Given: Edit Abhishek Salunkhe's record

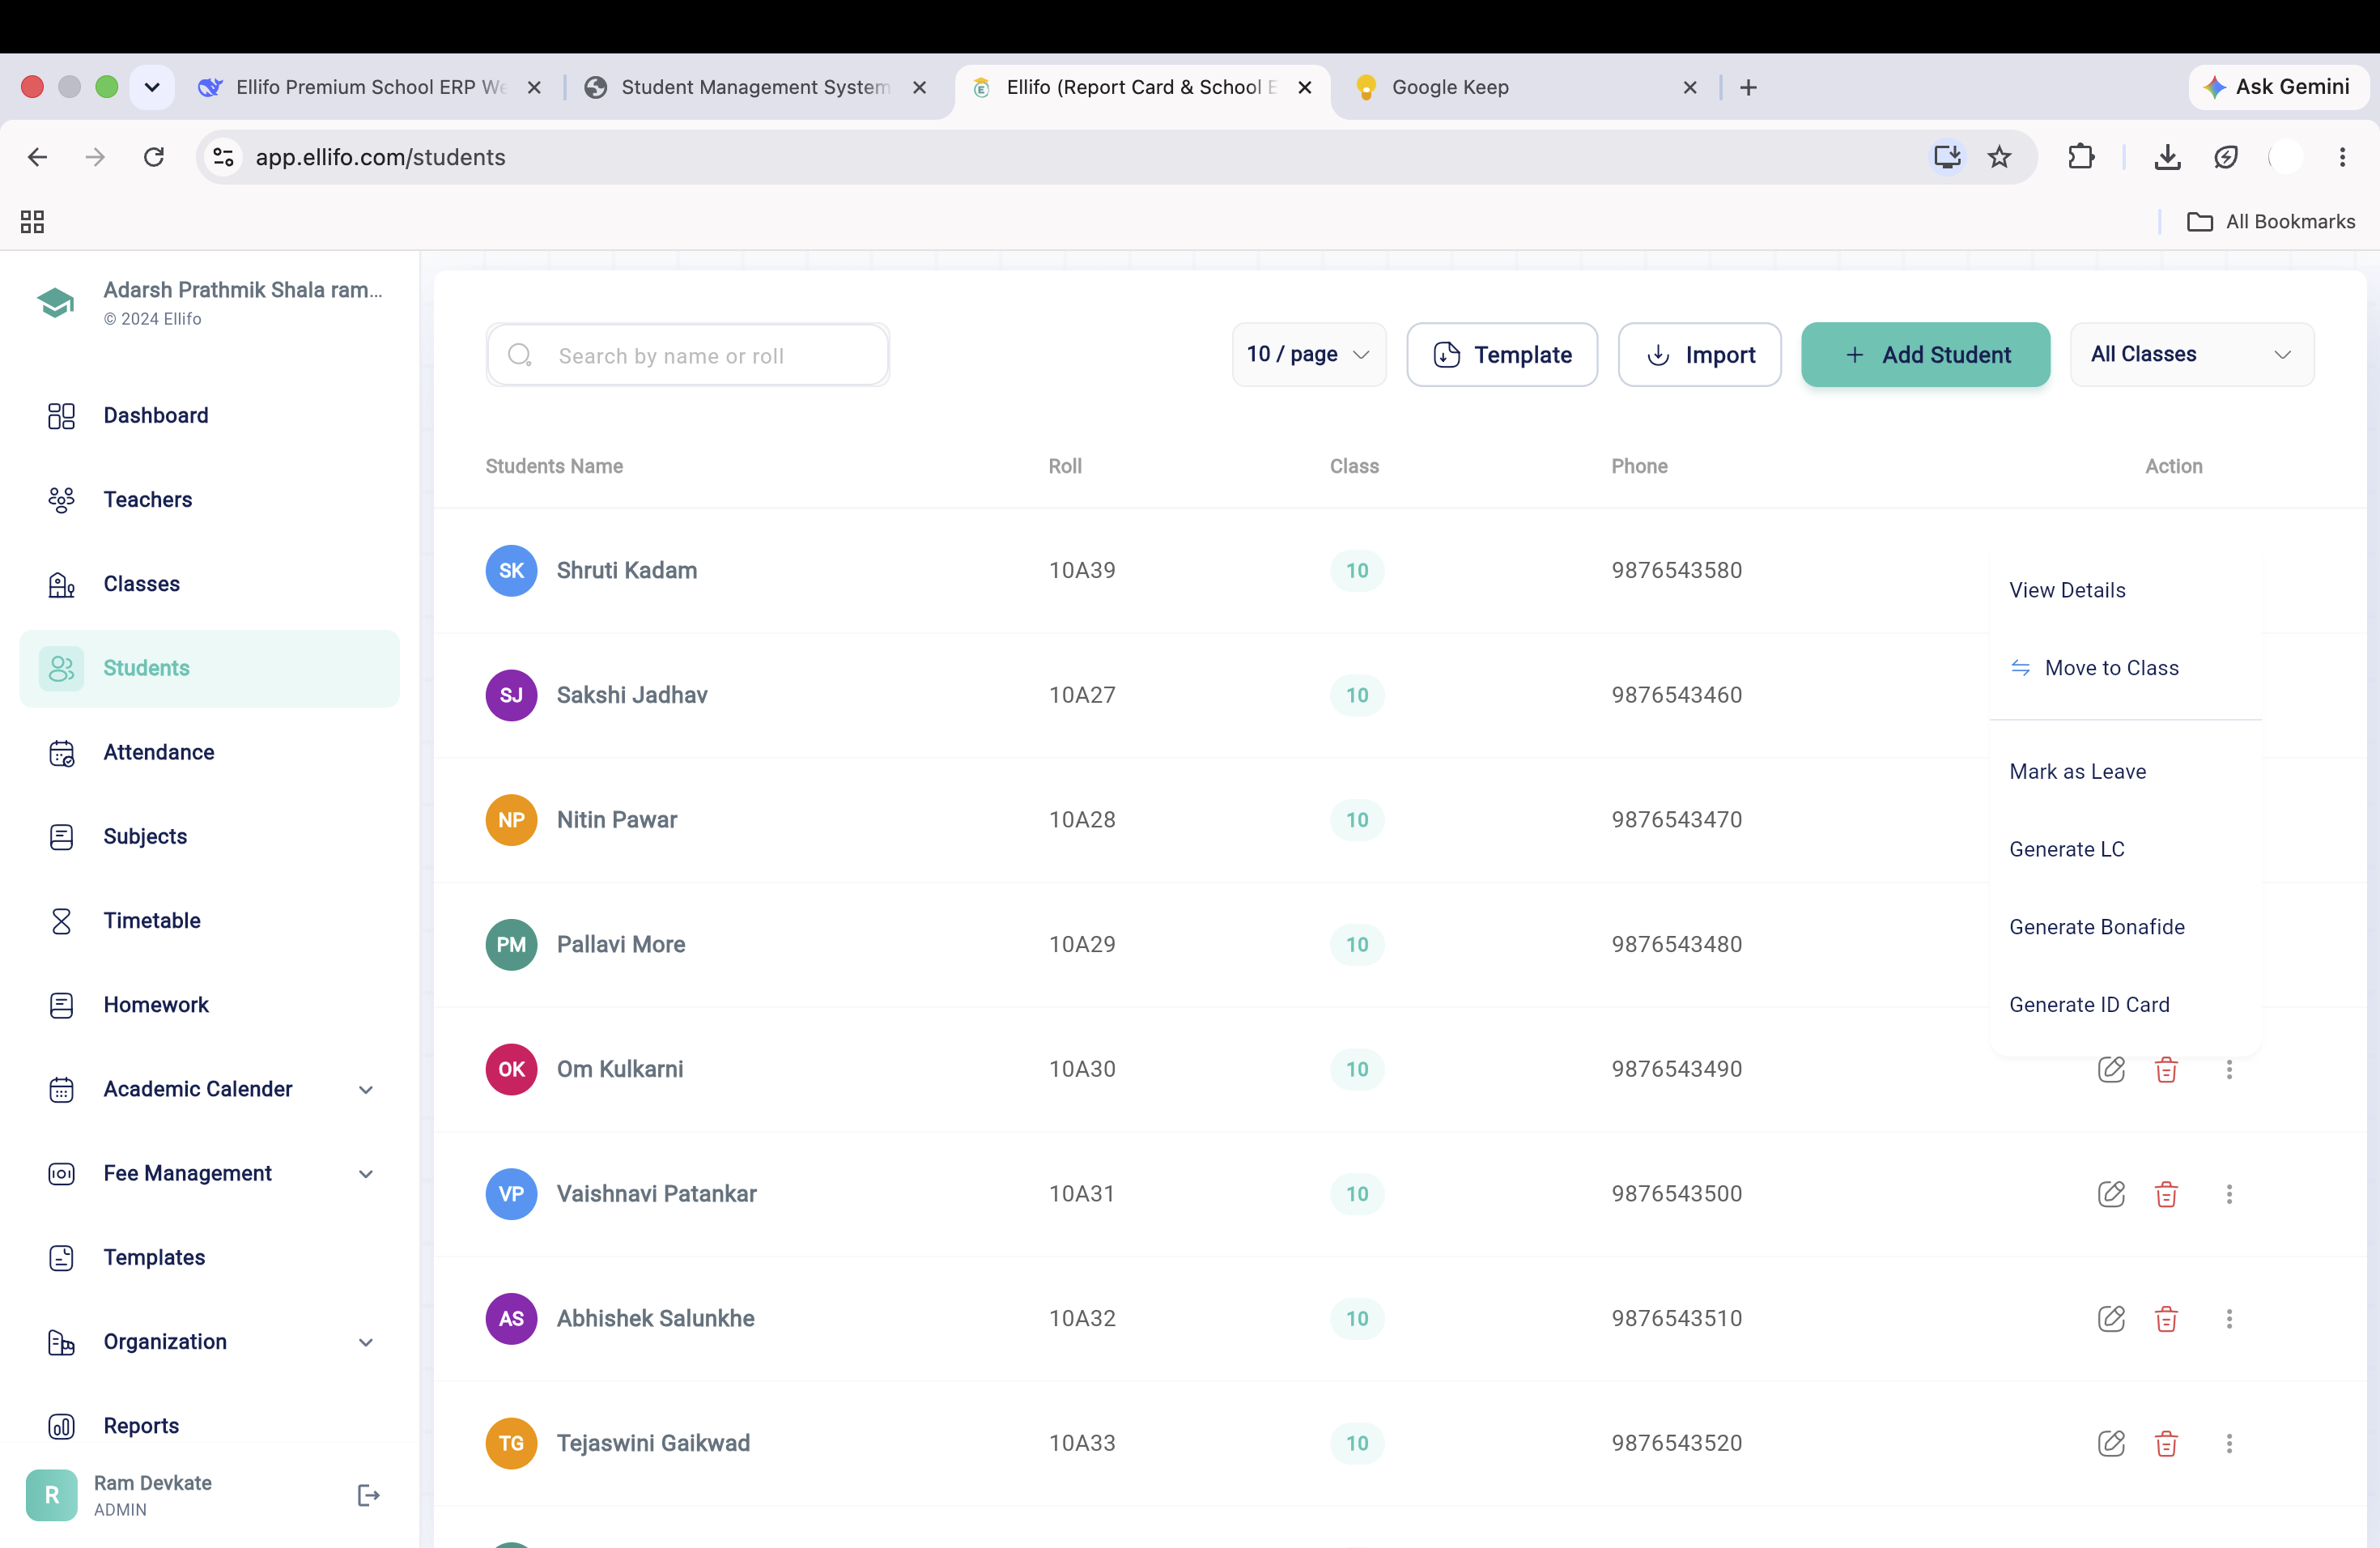Looking at the screenshot, I should click(x=2111, y=1318).
